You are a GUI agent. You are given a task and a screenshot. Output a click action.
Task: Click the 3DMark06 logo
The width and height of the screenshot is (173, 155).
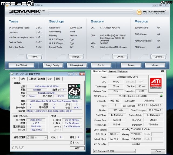coord(27,12)
